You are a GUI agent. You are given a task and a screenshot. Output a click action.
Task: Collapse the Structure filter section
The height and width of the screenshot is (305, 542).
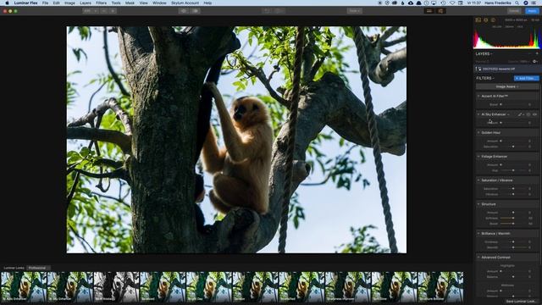[x=478, y=204]
